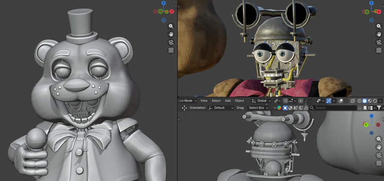Click green Y axis on bottom-right viewport gizmo
384x181 pixels.
pos(366,124)
